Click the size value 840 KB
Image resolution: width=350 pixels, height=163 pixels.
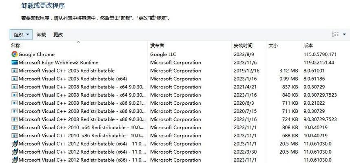290,95
